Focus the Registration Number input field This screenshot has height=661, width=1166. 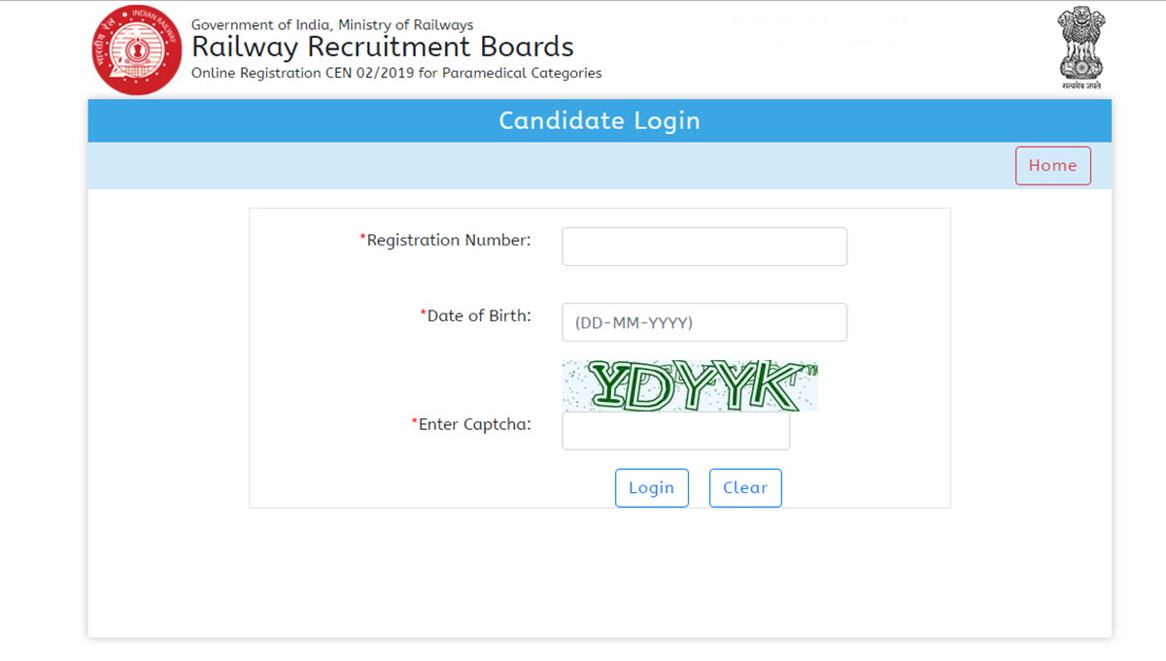click(704, 247)
